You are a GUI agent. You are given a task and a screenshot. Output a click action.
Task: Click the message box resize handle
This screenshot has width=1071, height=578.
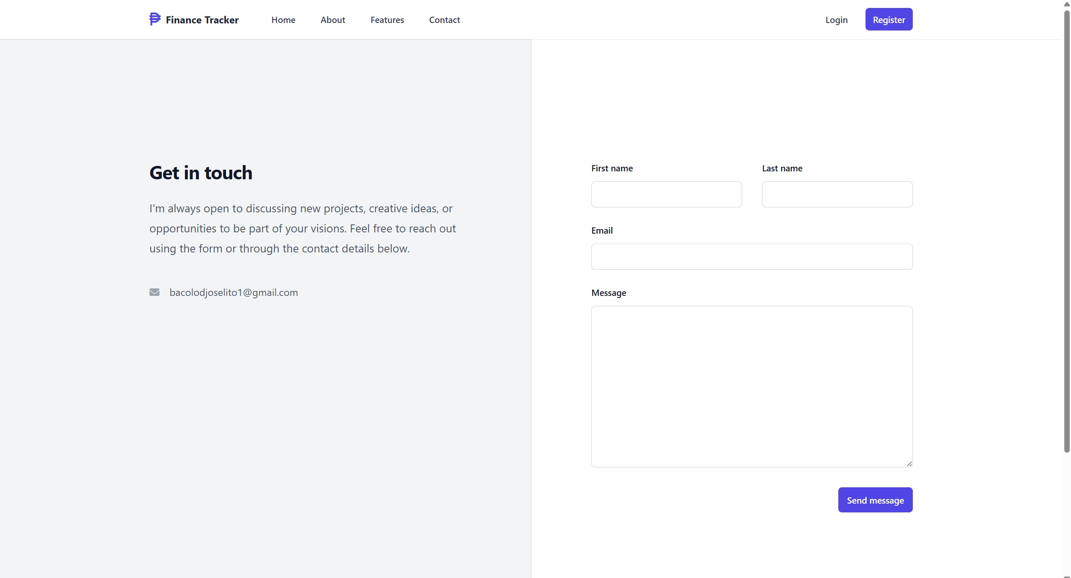pos(909,463)
